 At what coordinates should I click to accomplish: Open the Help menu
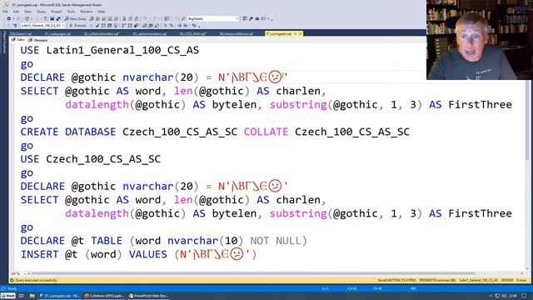[x=102, y=12]
